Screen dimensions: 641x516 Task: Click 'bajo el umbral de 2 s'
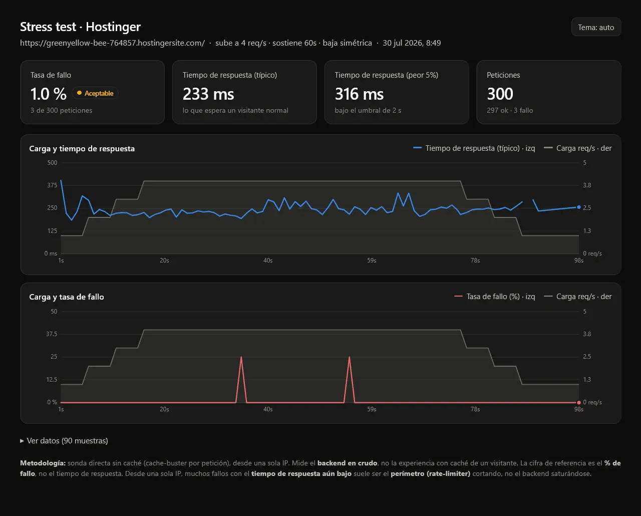coord(368,110)
